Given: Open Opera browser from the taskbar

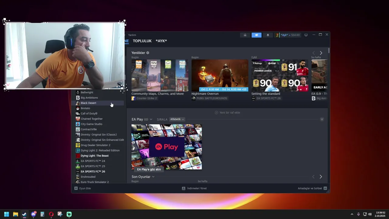Looking at the screenshot, I should pyautogui.click(x=51, y=214).
